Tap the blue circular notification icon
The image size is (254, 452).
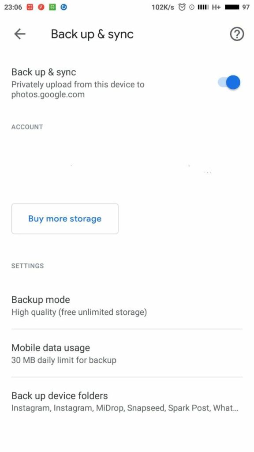click(x=64, y=7)
